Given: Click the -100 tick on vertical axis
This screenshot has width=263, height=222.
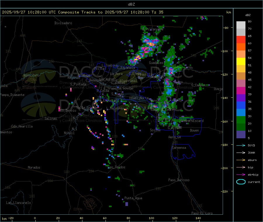Looking at the screenshot, I should [x=225, y=51].
